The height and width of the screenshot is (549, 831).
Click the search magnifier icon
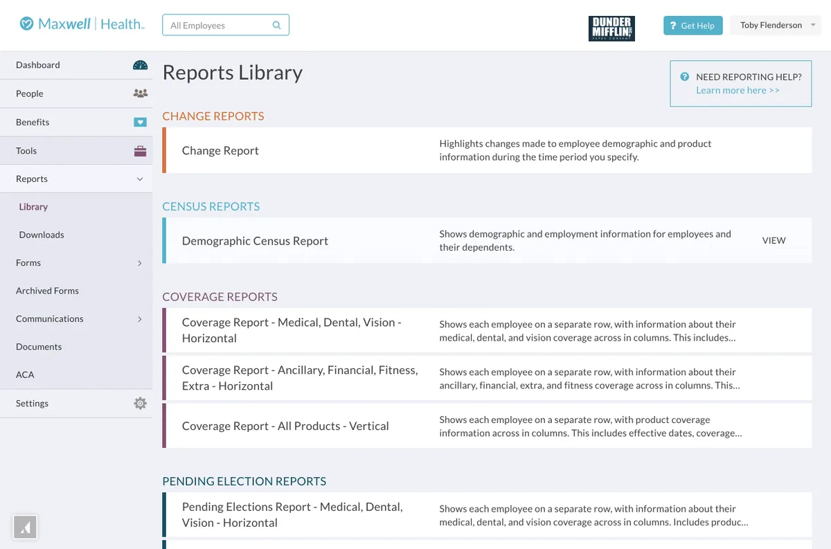point(277,26)
